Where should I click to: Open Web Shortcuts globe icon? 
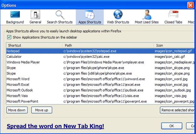click(118, 15)
